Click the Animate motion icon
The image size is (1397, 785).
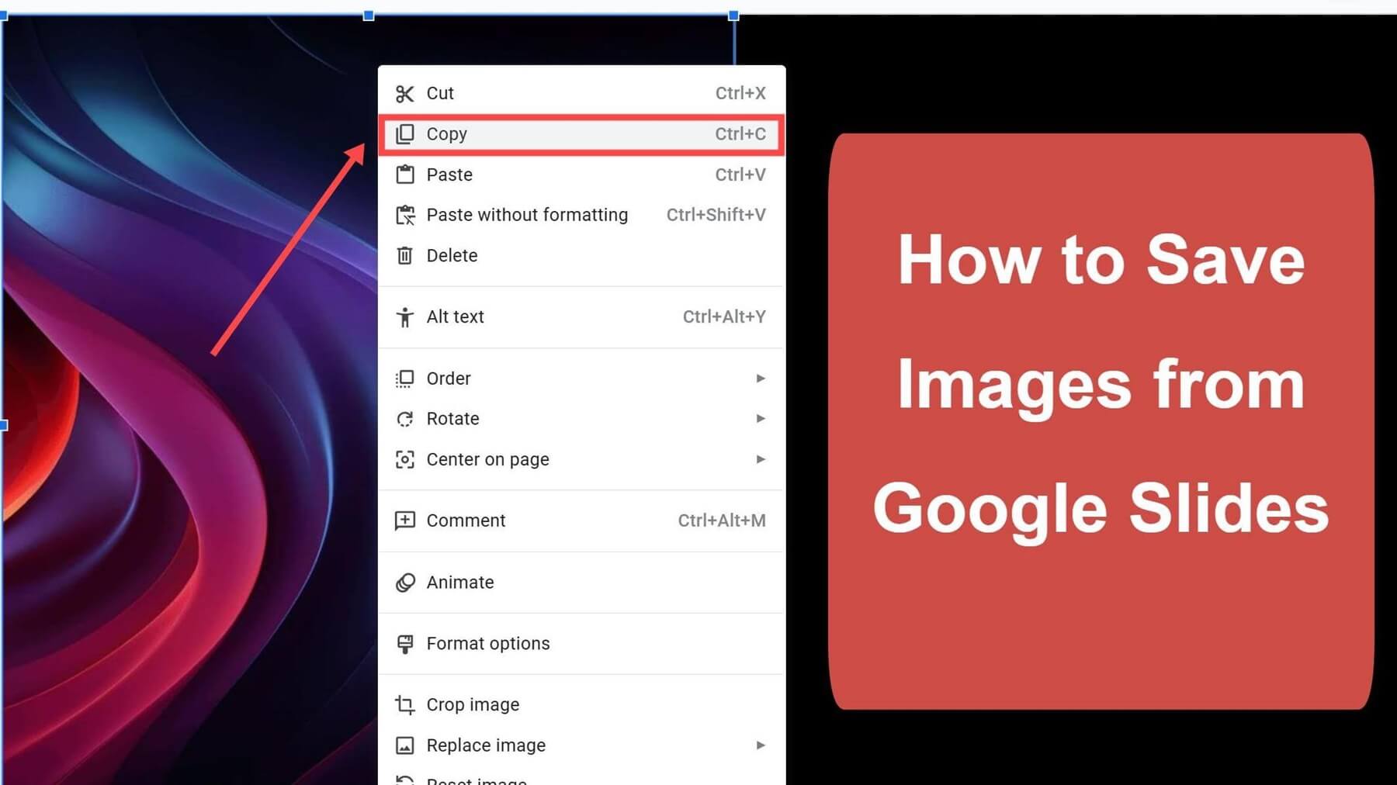point(405,583)
